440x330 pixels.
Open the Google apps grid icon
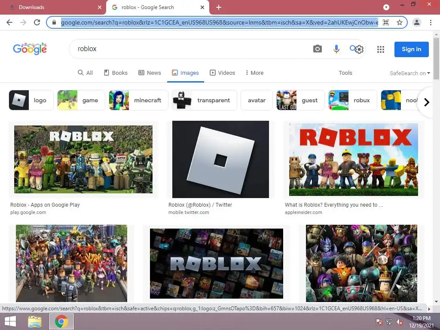tap(381, 49)
